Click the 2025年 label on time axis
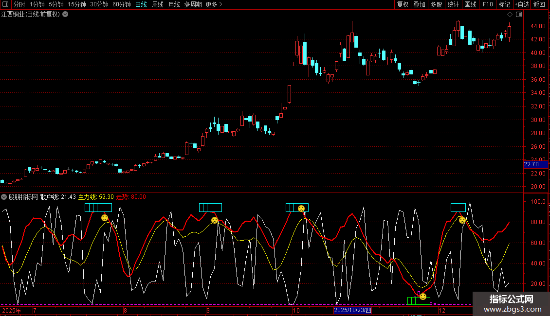The width and height of the screenshot is (550, 316). point(12,310)
